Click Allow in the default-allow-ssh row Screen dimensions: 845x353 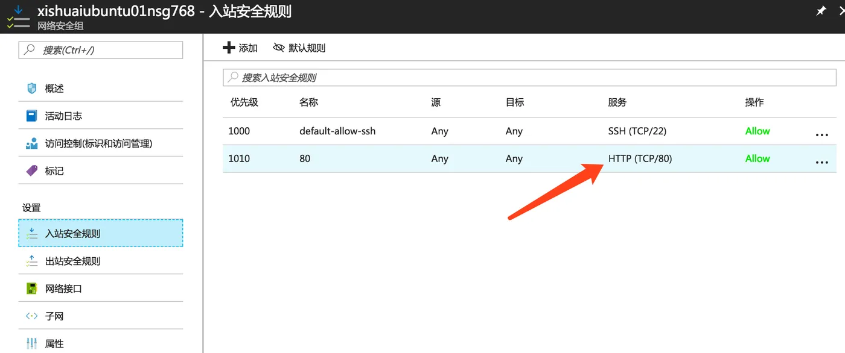[x=757, y=131]
